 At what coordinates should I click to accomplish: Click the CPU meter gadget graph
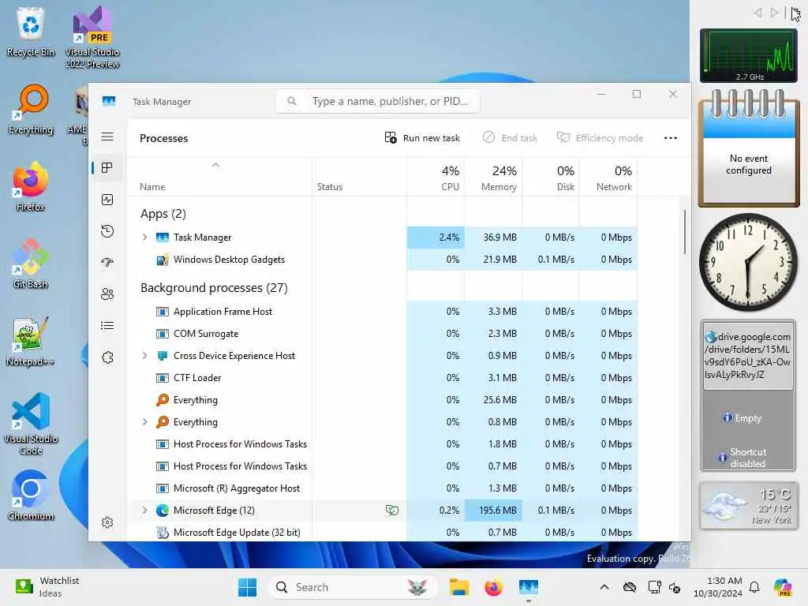pos(748,56)
